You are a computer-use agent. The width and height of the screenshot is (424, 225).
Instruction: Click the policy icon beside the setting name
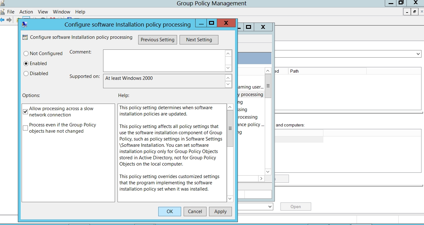pos(25,37)
